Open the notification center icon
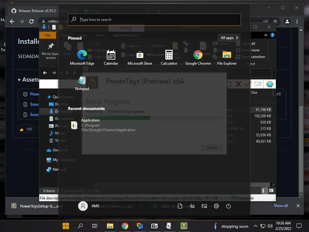This screenshot has width=309, height=232. pyautogui.click(x=299, y=226)
